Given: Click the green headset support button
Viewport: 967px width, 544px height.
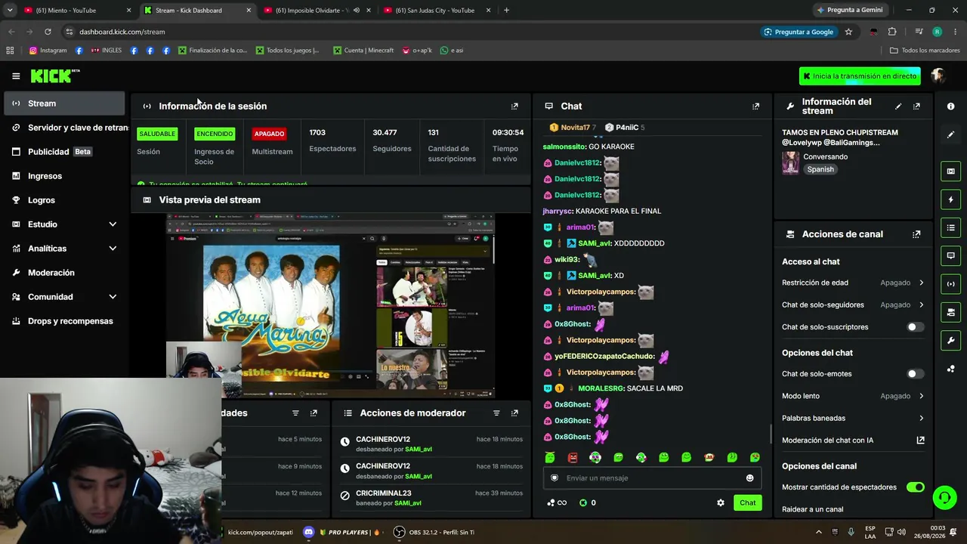Looking at the screenshot, I should tap(944, 497).
